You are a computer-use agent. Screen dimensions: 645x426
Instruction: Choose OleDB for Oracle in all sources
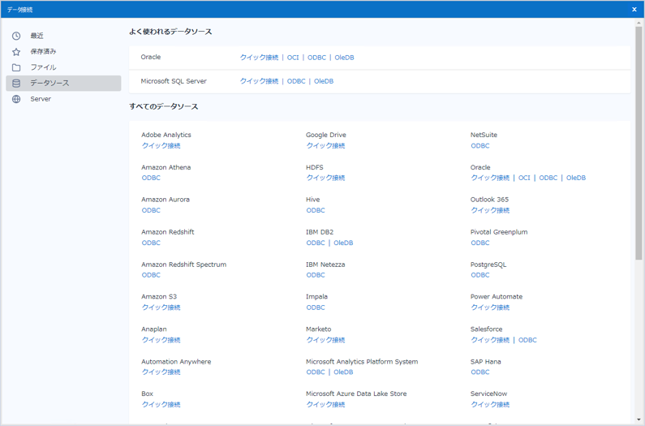(x=576, y=178)
